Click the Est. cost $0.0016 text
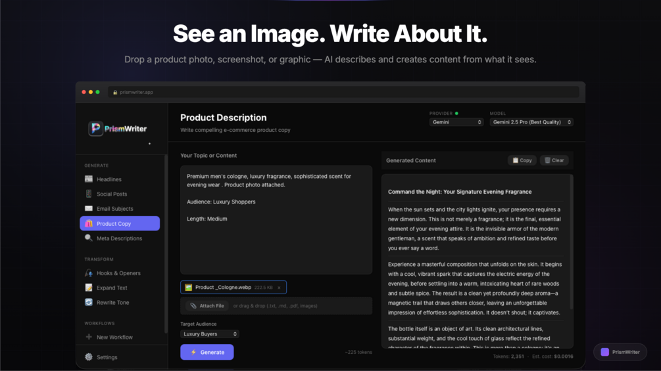Viewport: 661px width, 371px height. tap(552, 357)
